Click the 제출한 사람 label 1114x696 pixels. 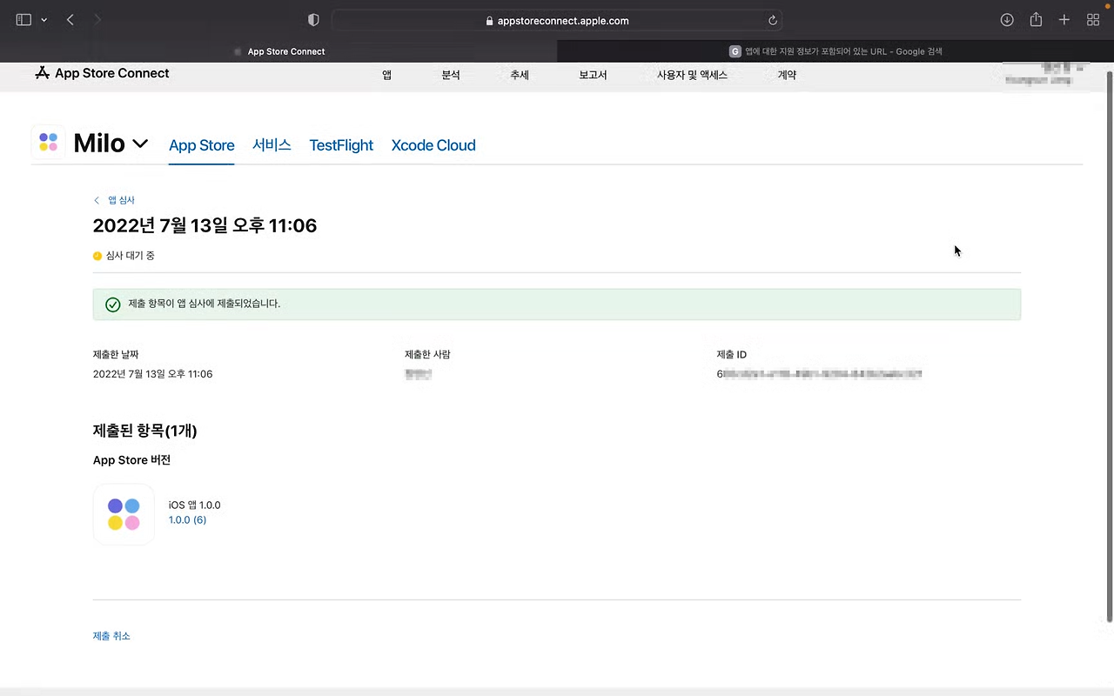(427, 355)
